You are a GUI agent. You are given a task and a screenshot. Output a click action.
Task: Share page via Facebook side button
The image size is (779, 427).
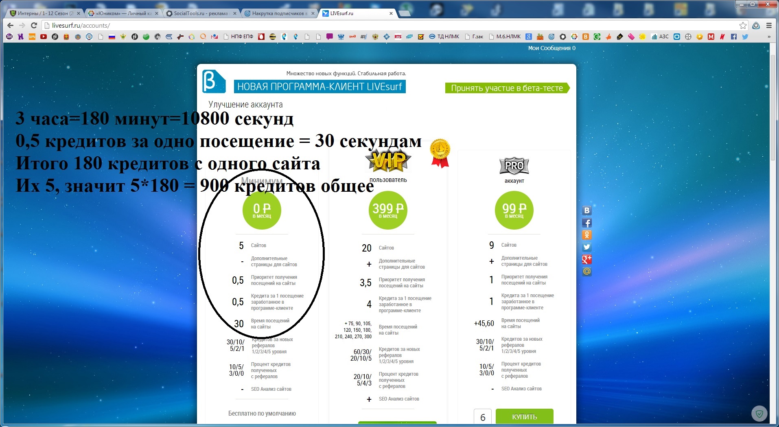pos(587,223)
